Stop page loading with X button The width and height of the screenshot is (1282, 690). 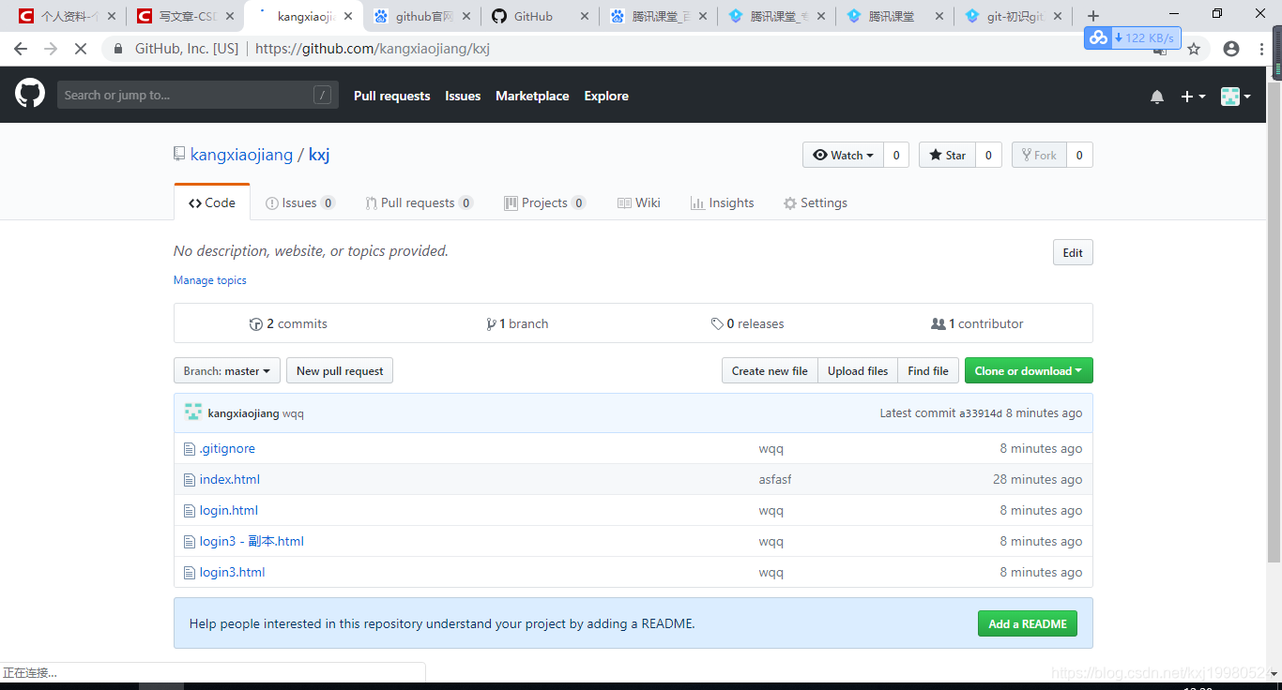81,49
